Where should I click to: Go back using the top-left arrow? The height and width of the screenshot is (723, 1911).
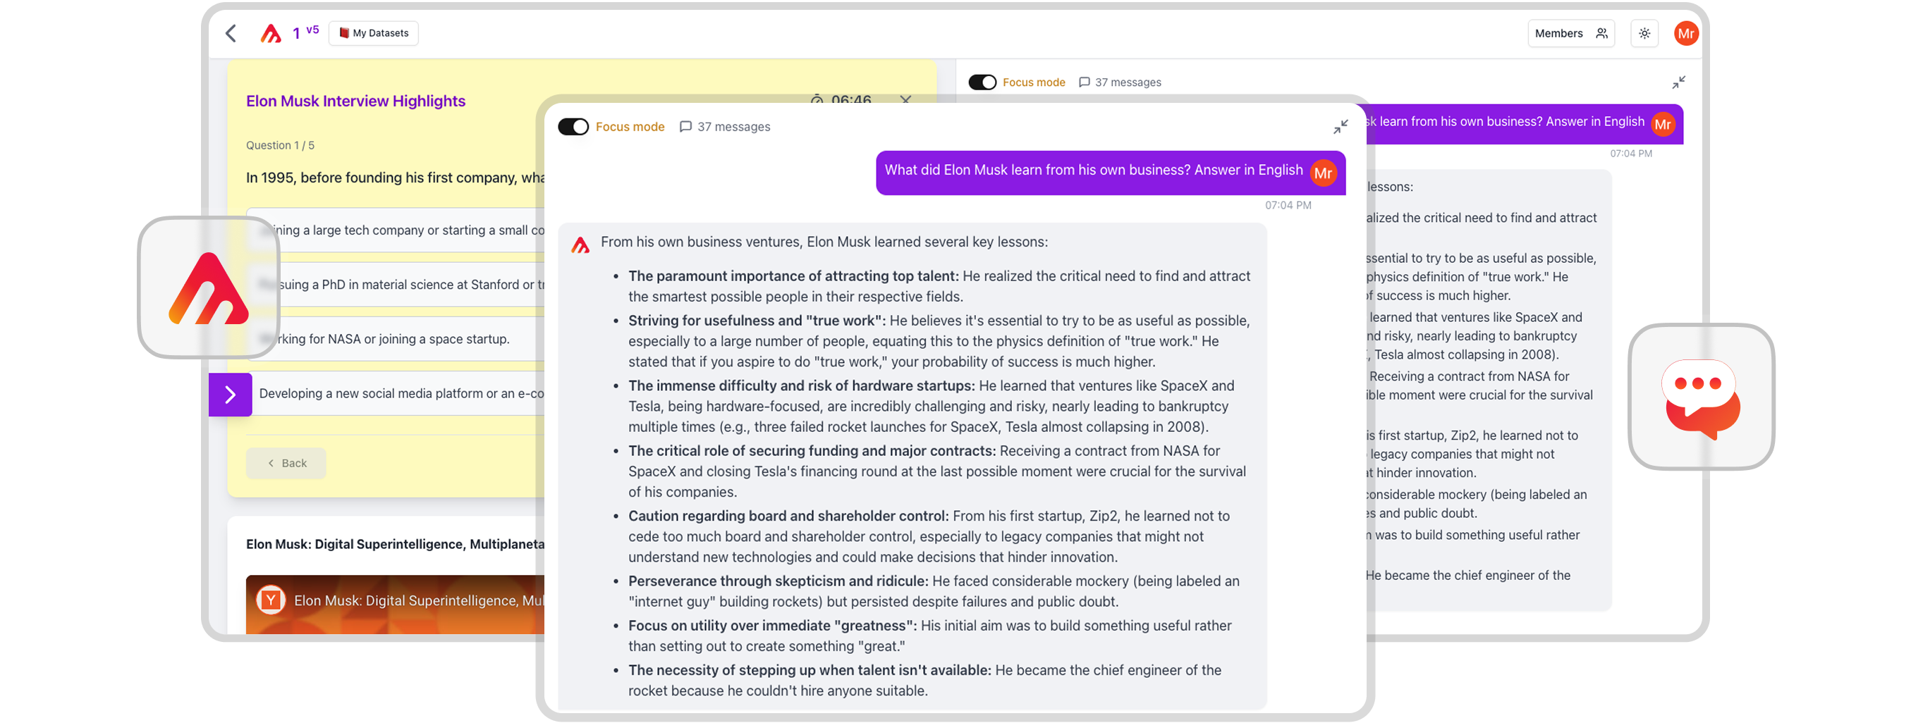click(231, 33)
